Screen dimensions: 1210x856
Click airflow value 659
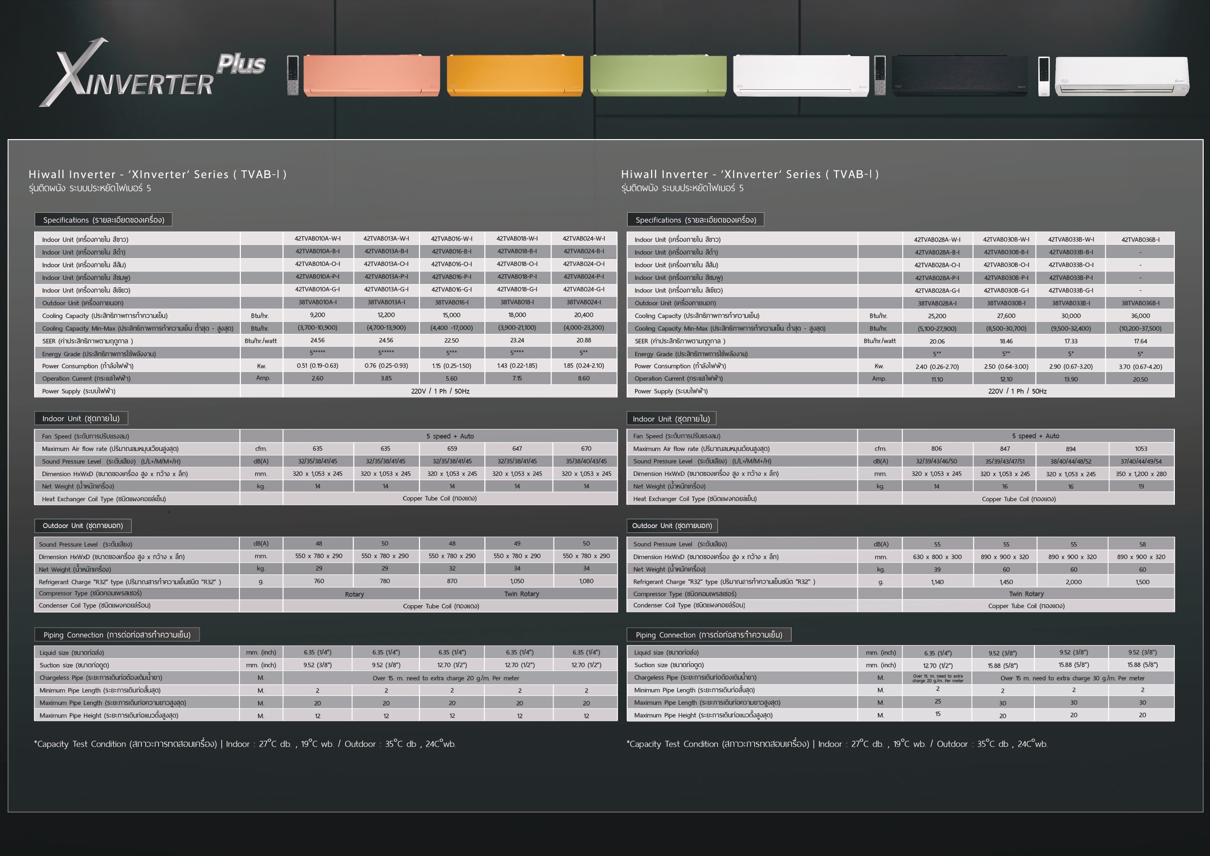pyautogui.click(x=452, y=448)
